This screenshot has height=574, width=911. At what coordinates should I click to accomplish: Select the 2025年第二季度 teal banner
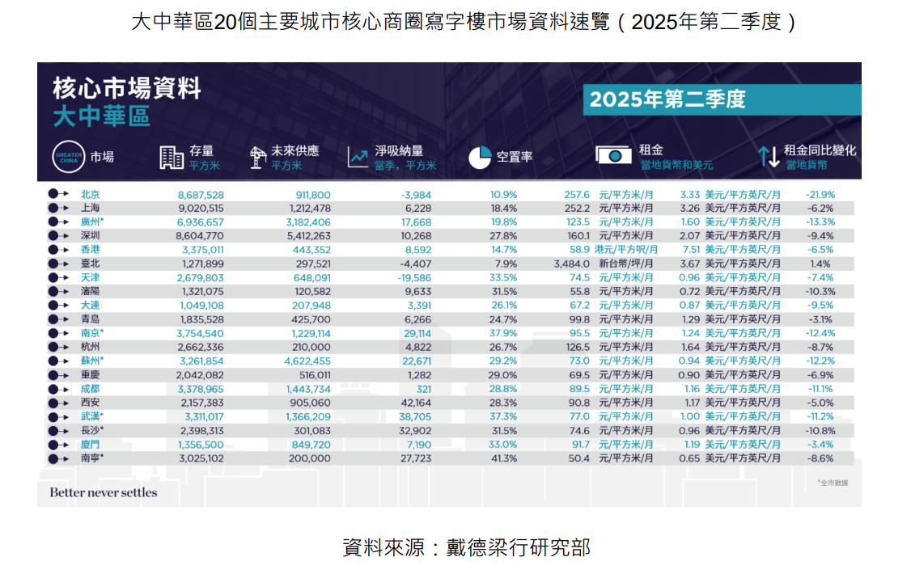pyautogui.click(x=722, y=100)
